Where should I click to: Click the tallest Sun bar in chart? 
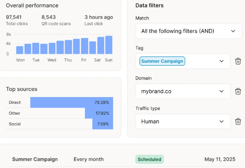[109, 45]
